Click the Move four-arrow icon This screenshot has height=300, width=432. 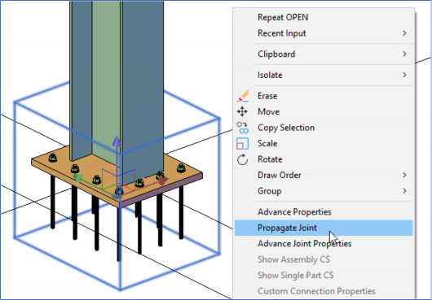coord(242,112)
